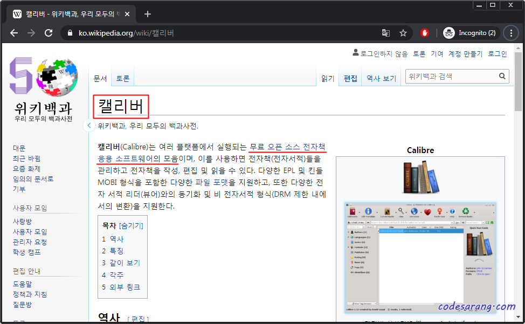Open 관리자 요청 sidebar link
This screenshot has height=324, width=525.
point(30,242)
